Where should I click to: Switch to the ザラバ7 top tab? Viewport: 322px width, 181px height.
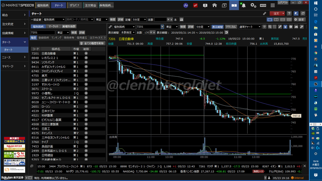[74, 5]
